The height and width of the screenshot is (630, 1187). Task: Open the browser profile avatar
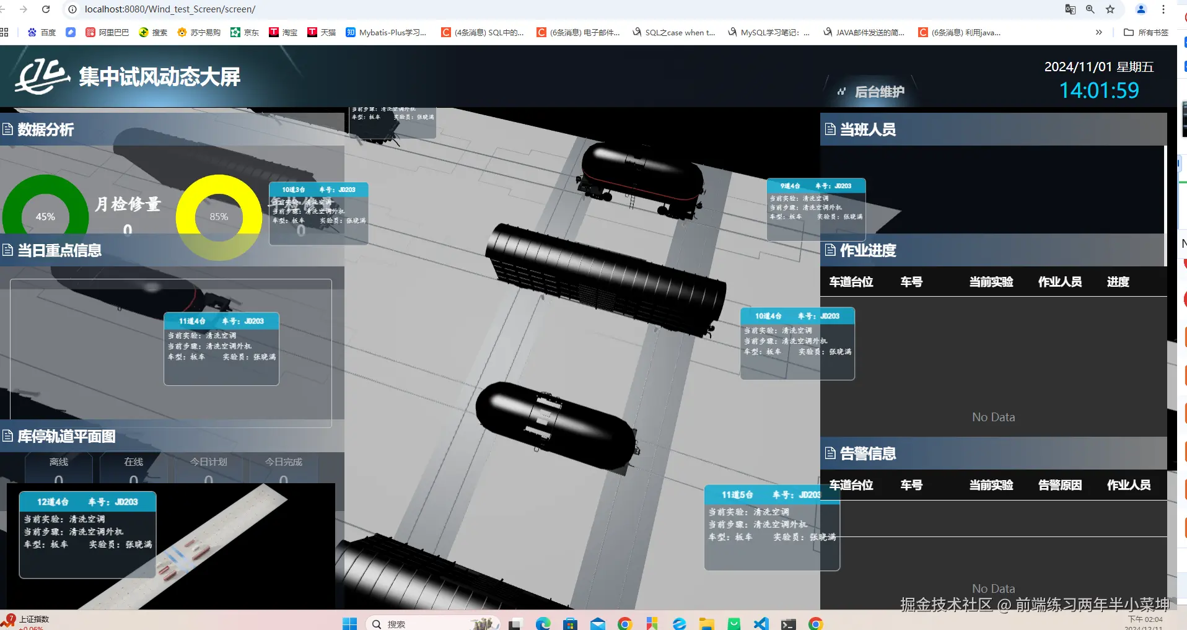click(1141, 9)
